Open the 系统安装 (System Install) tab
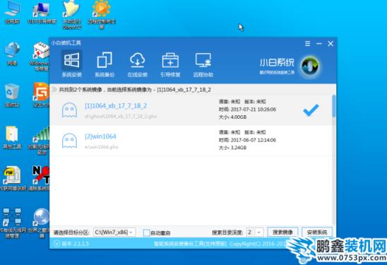 (71, 64)
